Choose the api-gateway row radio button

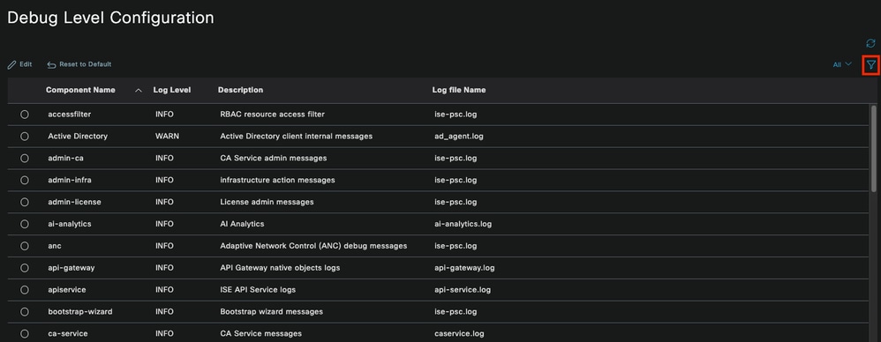coord(24,268)
